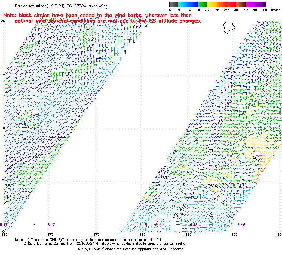
Task: Click the latitude label '20'
Action: [x=3, y=21]
